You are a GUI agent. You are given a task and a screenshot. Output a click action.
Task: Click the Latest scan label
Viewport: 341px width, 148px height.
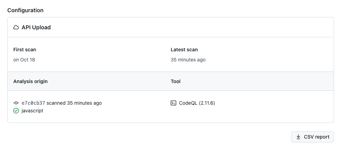point(184,50)
